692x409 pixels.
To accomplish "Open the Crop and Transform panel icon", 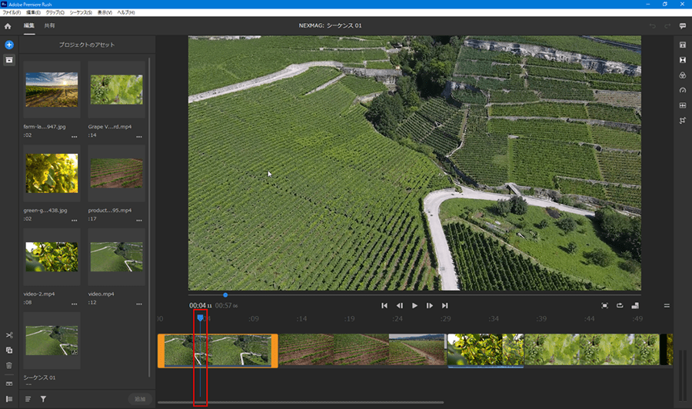I will point(682,121).
